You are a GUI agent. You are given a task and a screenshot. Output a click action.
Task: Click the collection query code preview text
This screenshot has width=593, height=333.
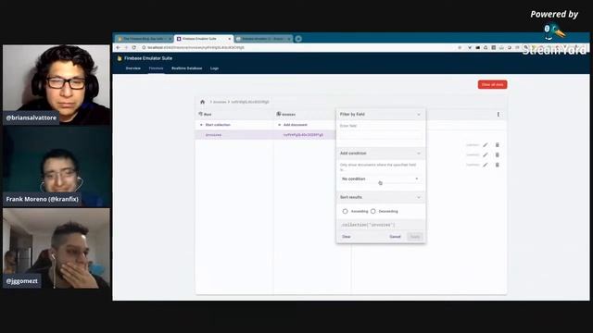368,225
